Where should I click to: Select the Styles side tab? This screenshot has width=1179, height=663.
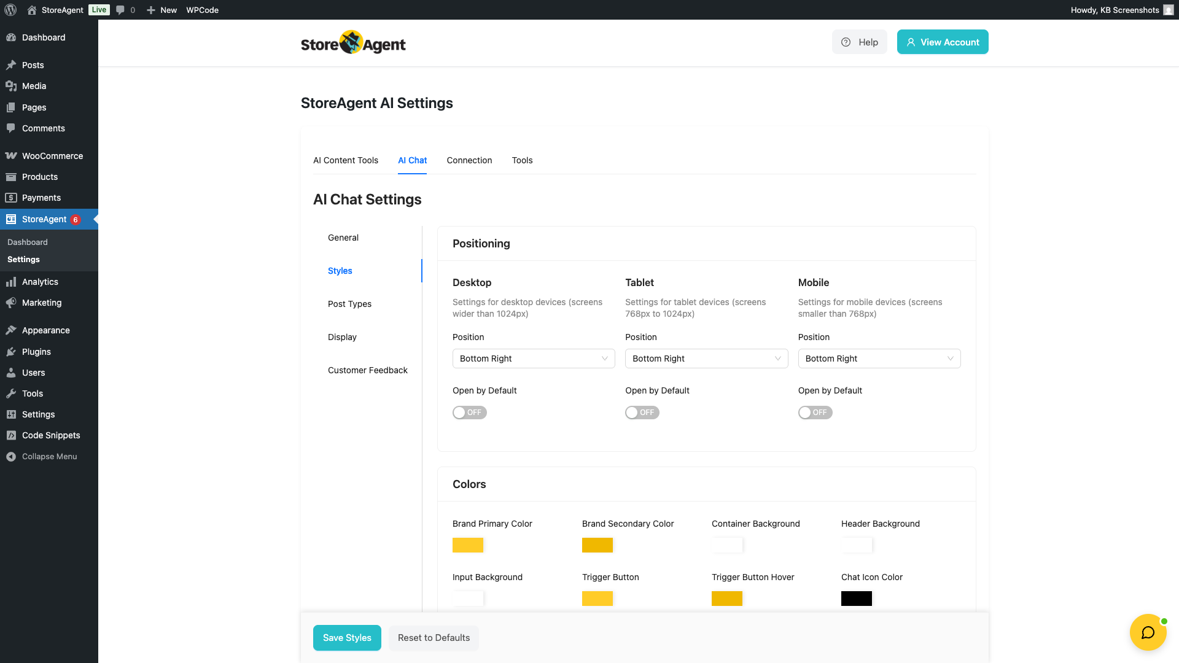pyautogui.click(x=340, y=271)
